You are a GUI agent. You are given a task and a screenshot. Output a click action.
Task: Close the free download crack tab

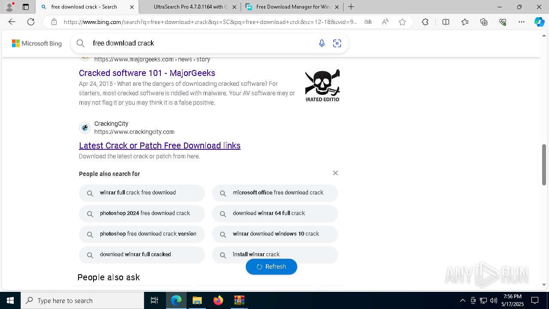132,7
